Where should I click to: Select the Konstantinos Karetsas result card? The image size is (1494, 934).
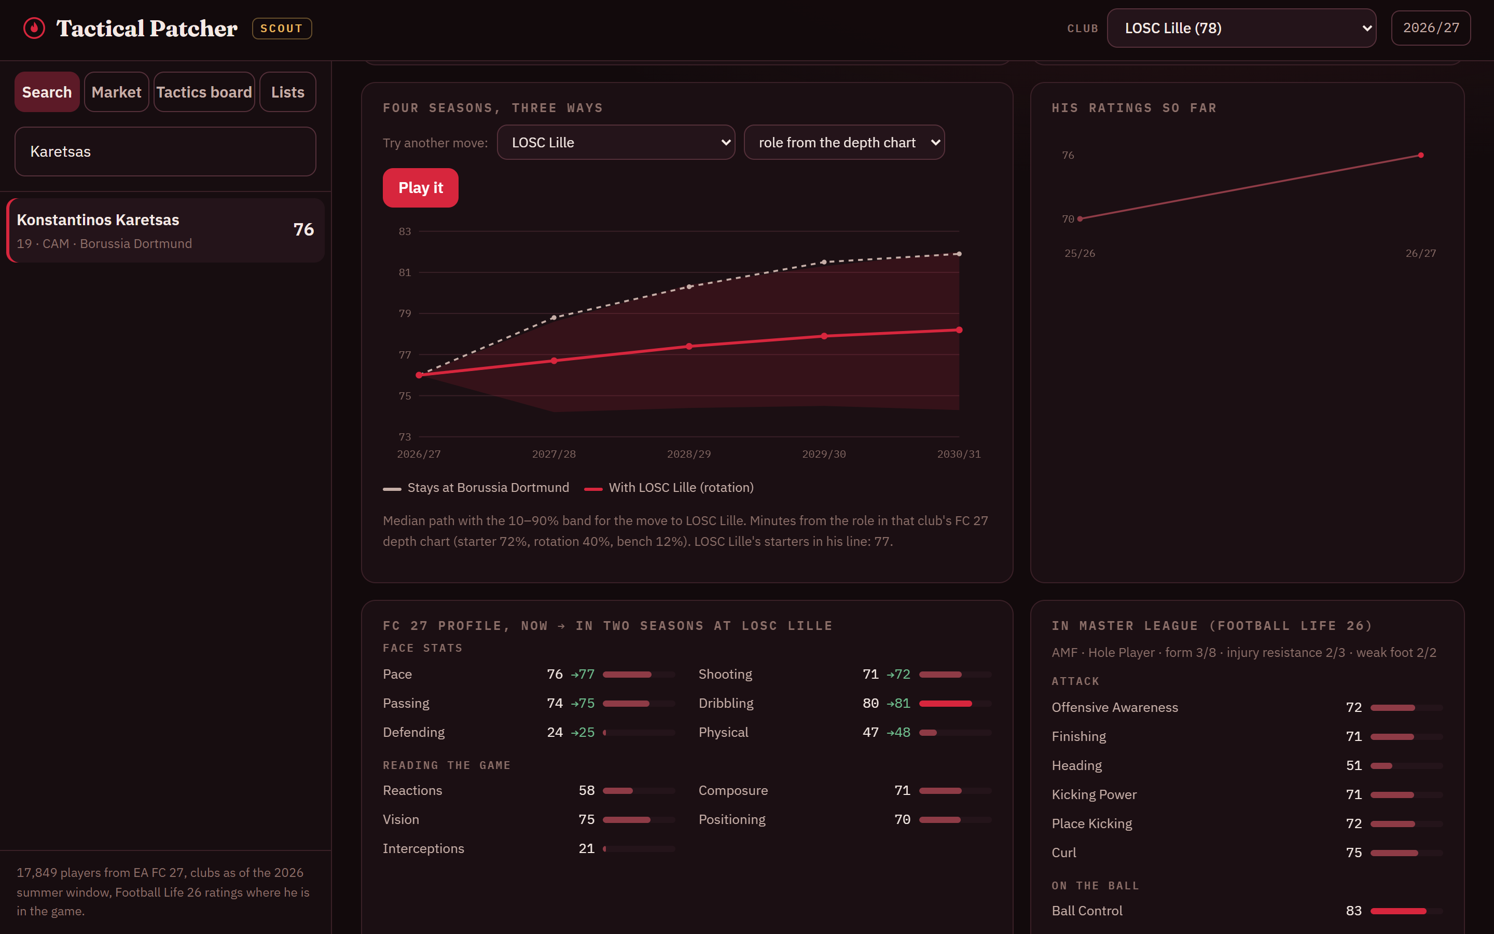pyautogui.click(x=165, y=230)
